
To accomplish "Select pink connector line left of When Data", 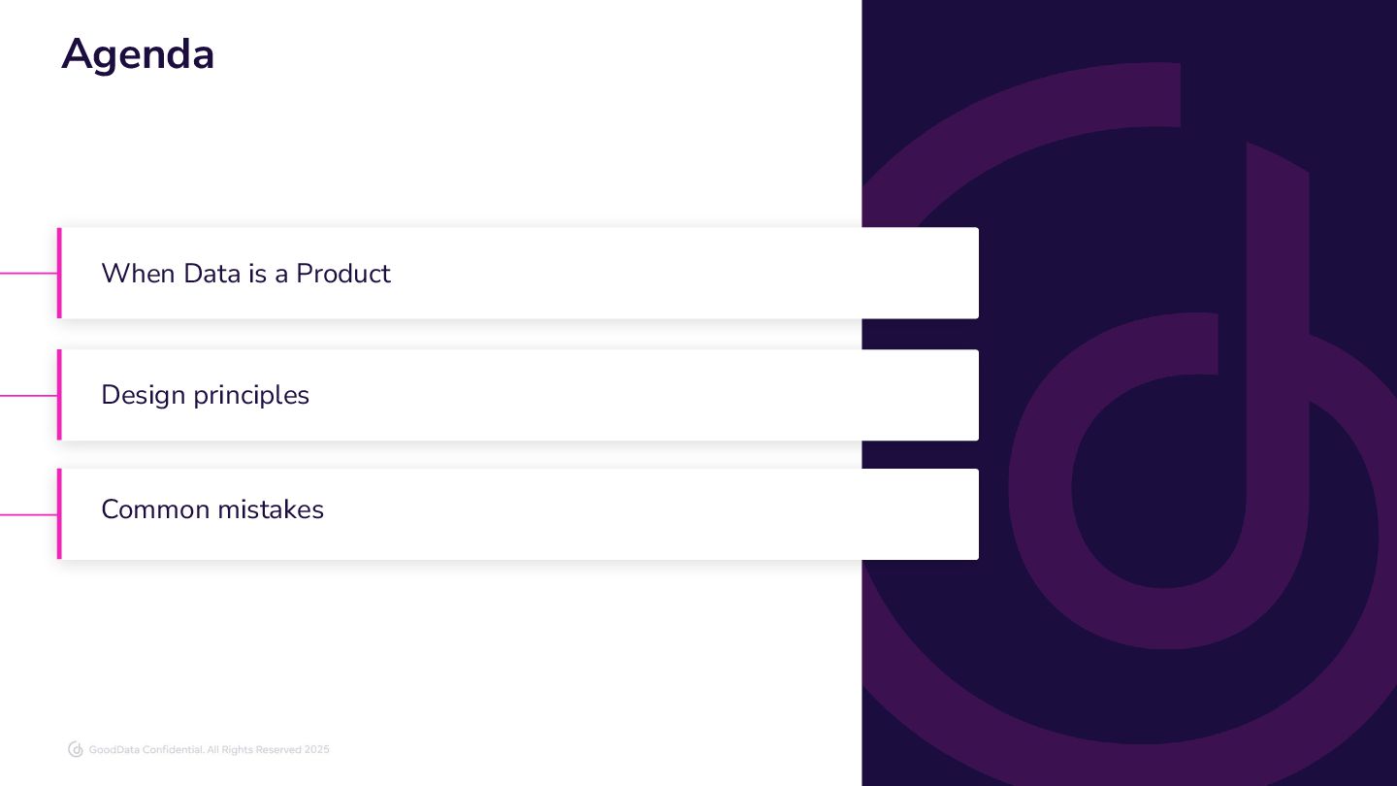I will 29,274.
